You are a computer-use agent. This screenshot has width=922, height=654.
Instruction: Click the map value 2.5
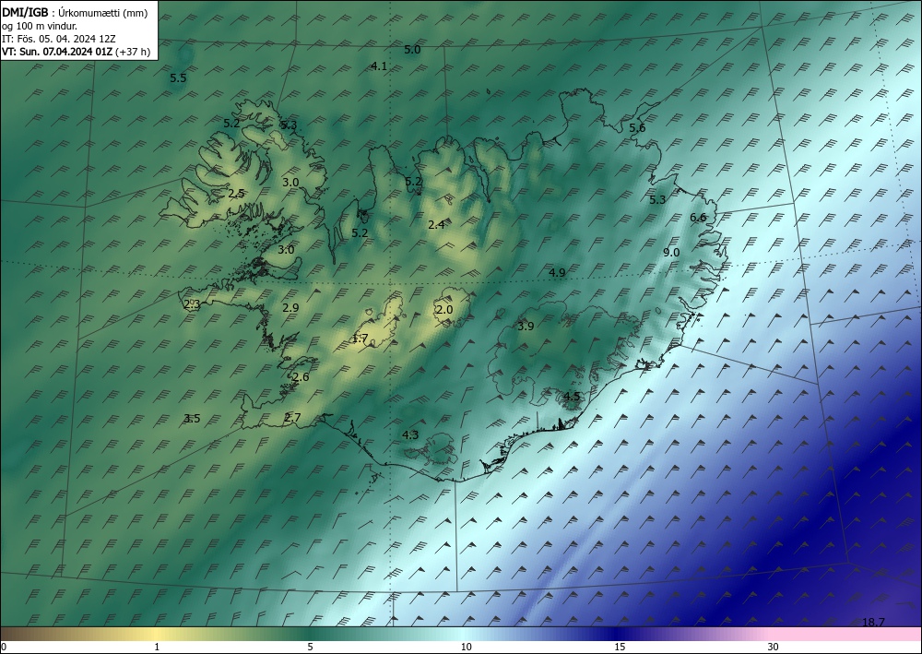236,194
